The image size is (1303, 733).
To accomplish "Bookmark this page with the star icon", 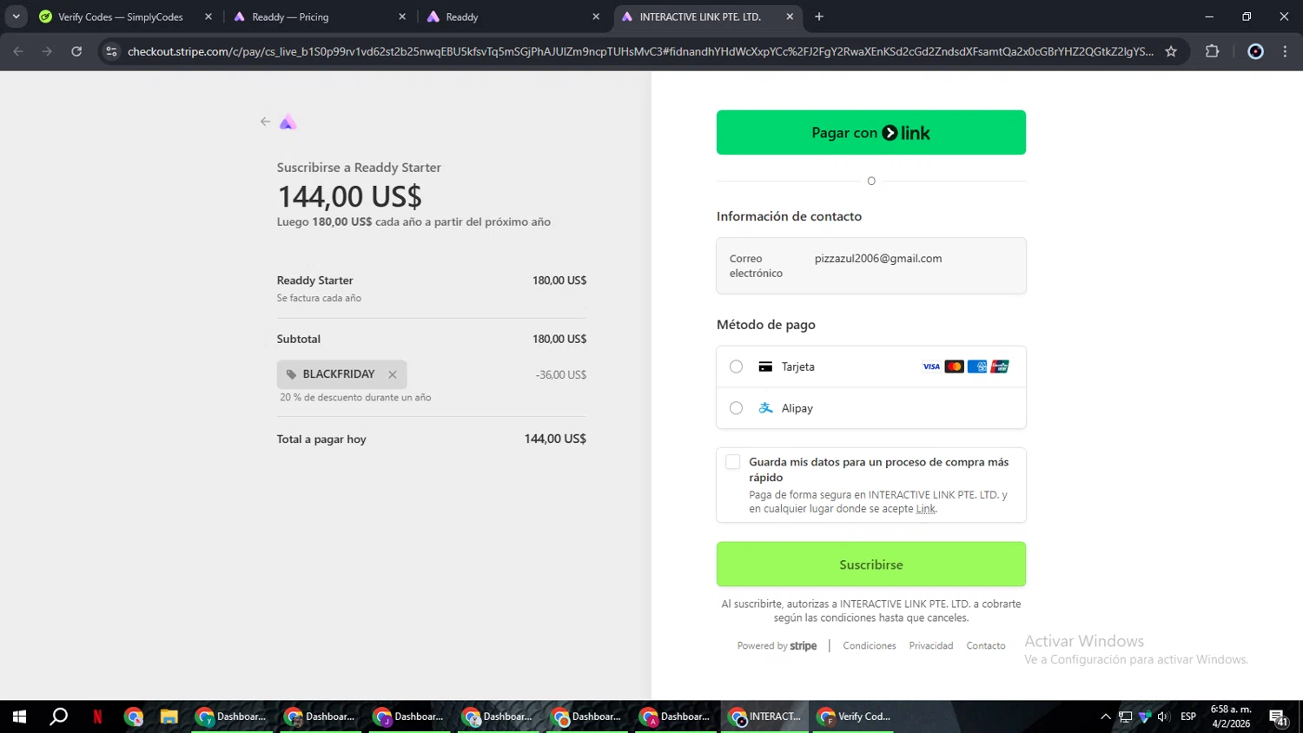I will (1171, 51).
